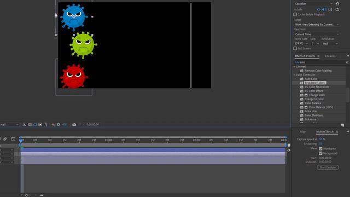350x197 pixels.
Task: Open viewer resolution Half dropdown below composition
Action: tap(9, 125)
